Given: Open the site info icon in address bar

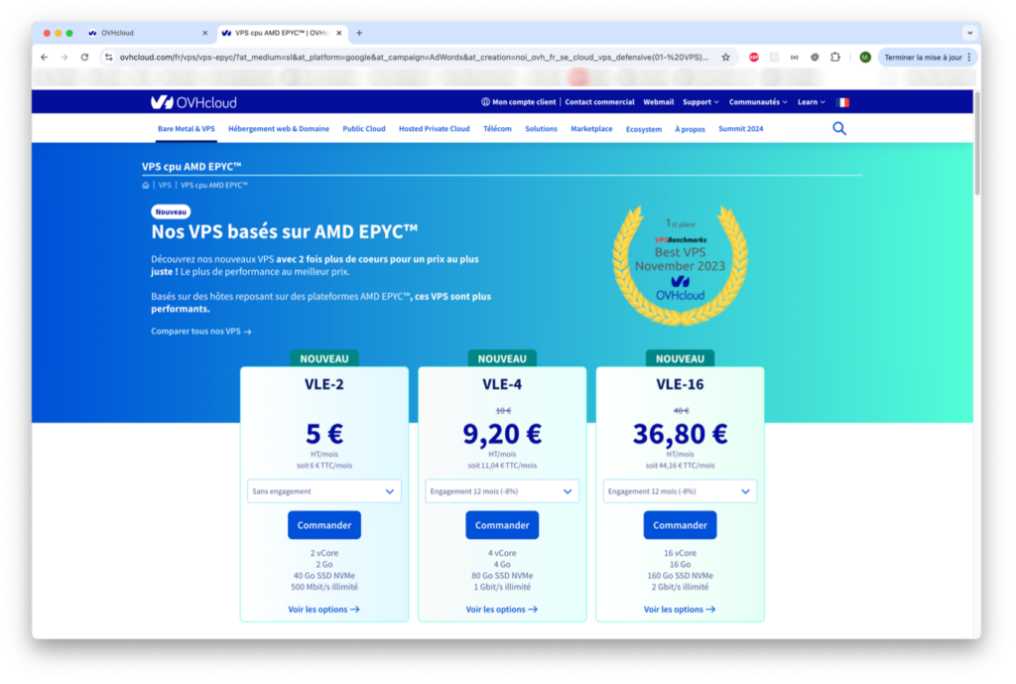Looking at the screenshot, I should 108,57.
